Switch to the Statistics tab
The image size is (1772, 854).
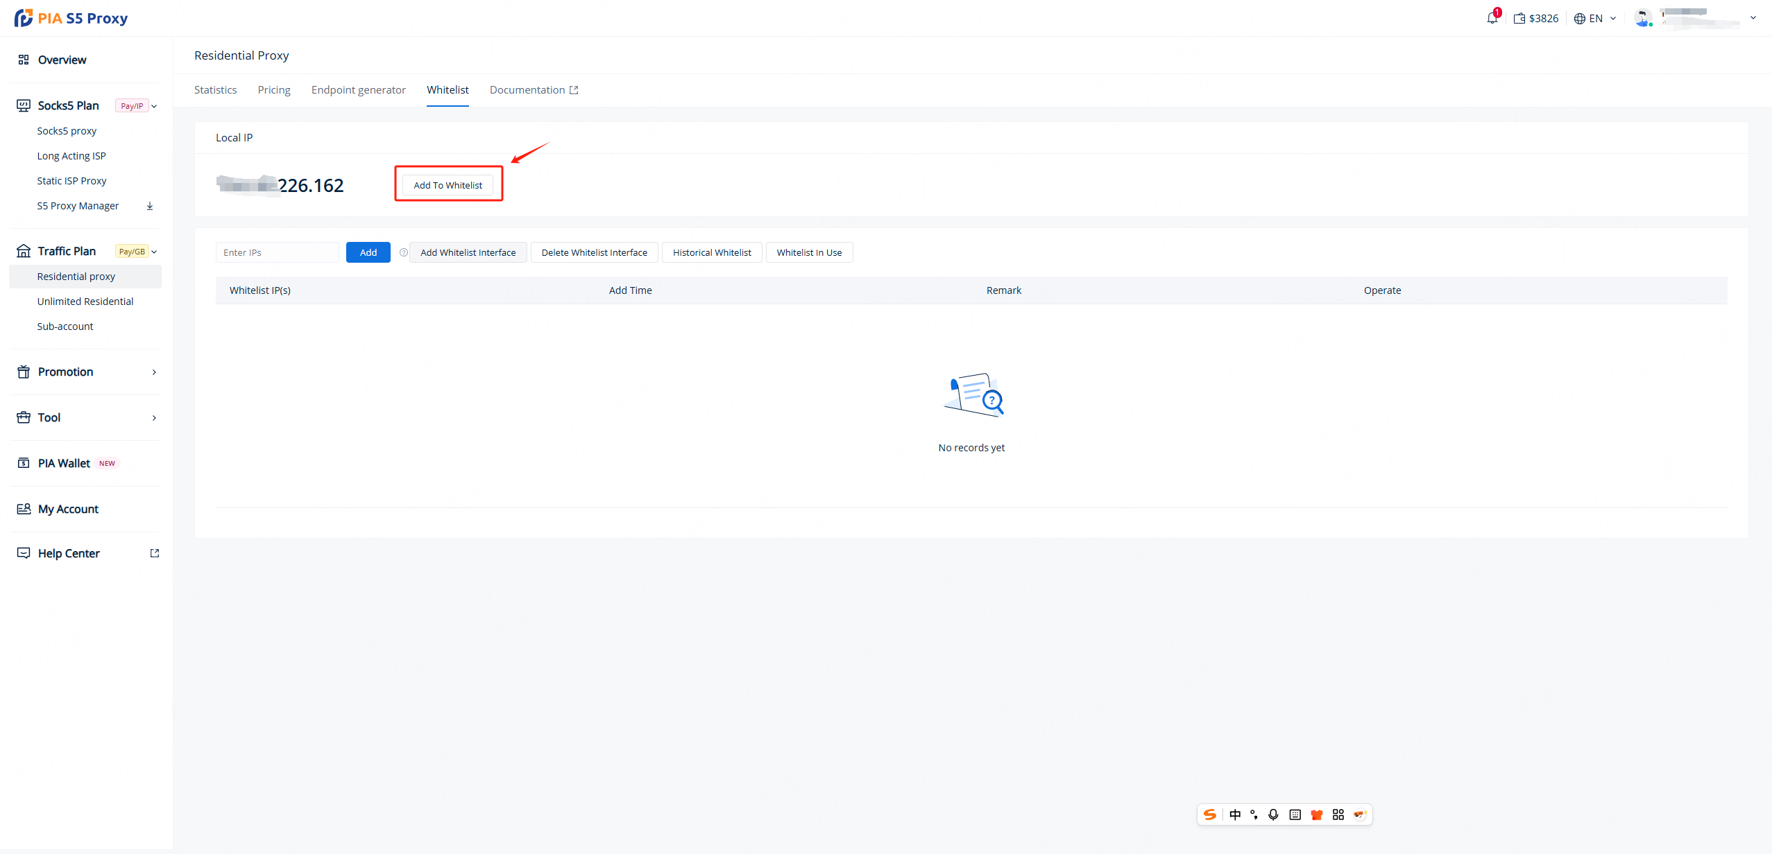pos(215,90)
